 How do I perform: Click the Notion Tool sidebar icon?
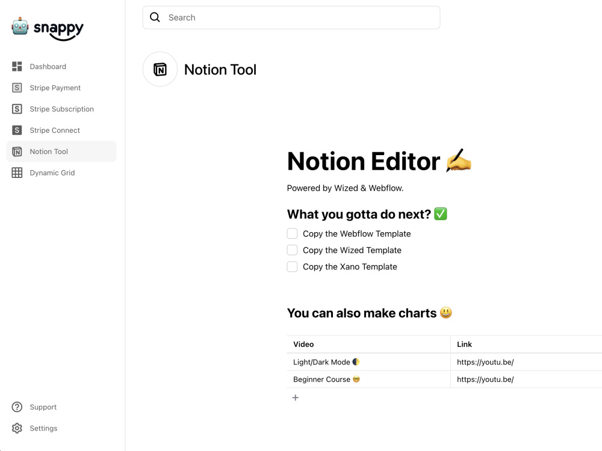click(x=17, y=152)
